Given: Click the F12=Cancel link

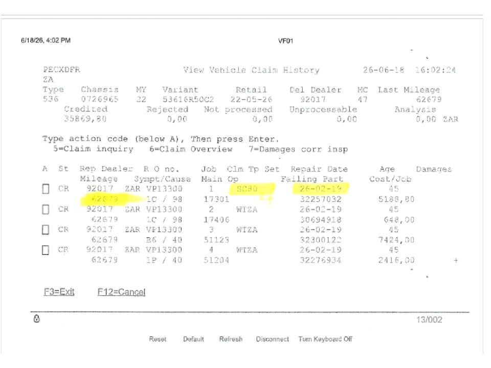Looking at the screenshot, I should pos(122,292).
